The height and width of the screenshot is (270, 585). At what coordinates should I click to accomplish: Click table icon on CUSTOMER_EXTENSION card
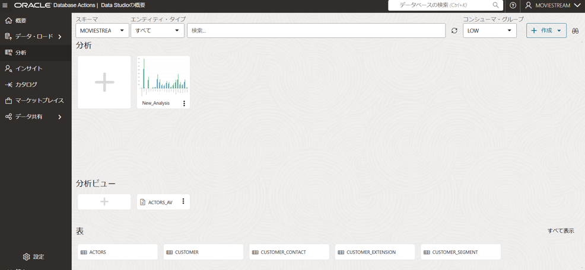341,252
